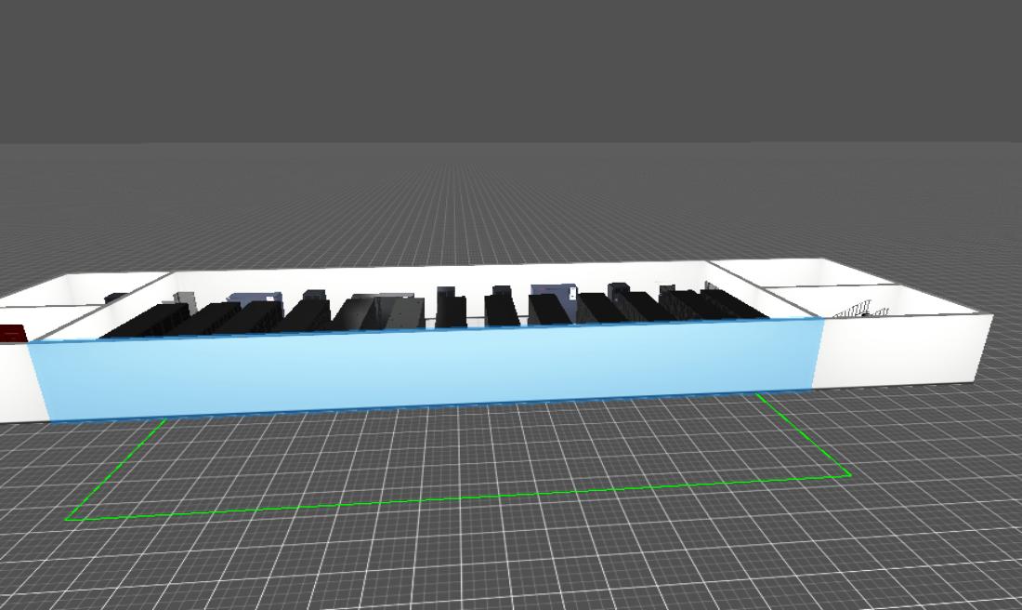Click the large gray angled unit in center
Image resolution: width=1022 pixels, height=610 pixels.
pos(381,312)
